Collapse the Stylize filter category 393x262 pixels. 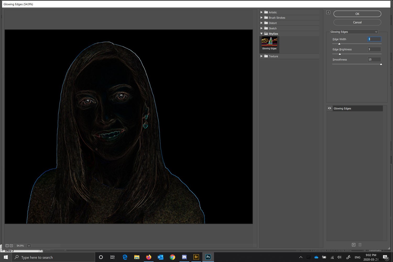click(x=261, y=34)
